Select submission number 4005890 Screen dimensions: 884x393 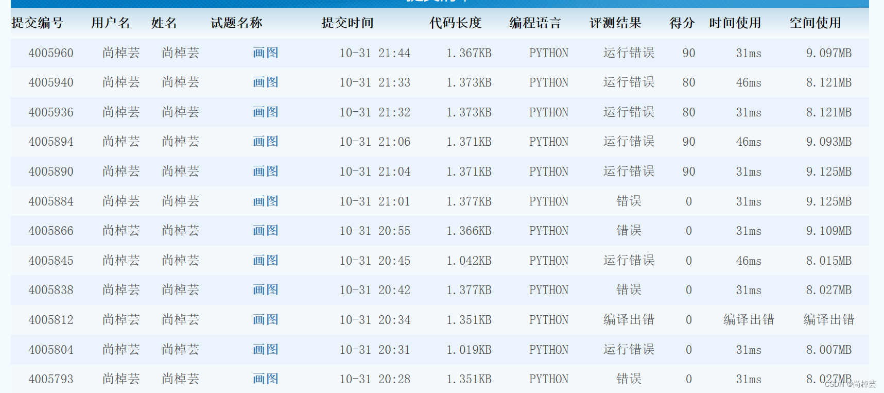(x=51, y=172)
